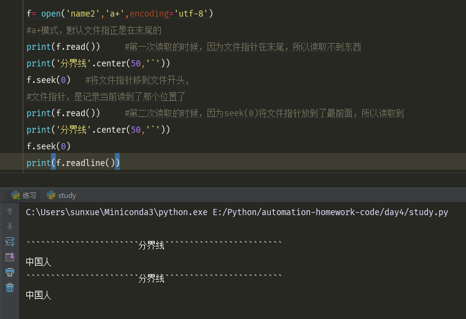Click the comment line #a+模式
The height and width of the screenshot is (319, 466).
(x=94, y=30)
